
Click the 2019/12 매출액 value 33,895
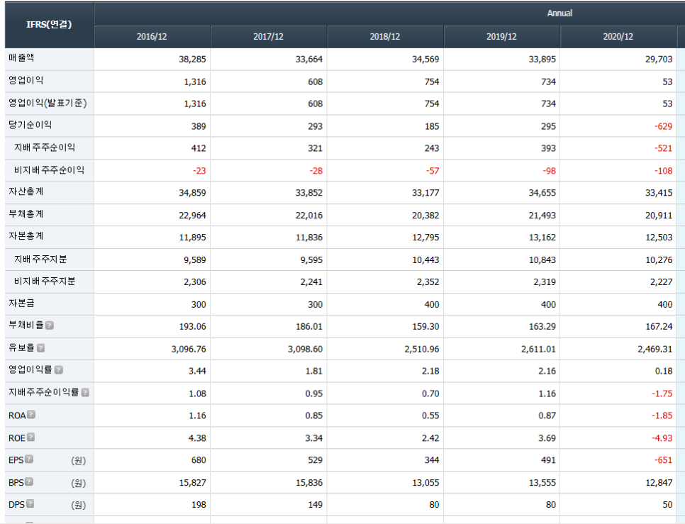(x=542, y=60)
